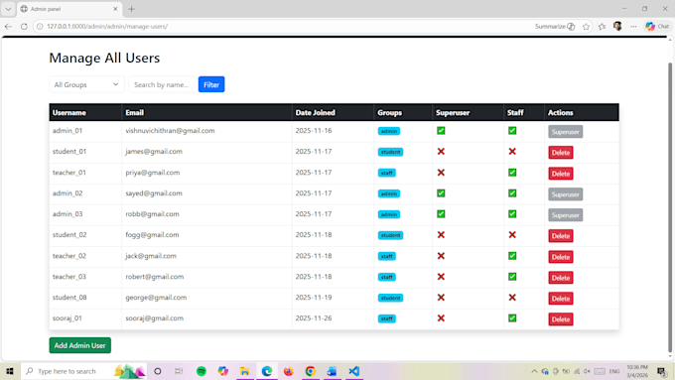675x380 pixels.
Task: Click the admin group badge for admin_01
Action: (389, 131)
